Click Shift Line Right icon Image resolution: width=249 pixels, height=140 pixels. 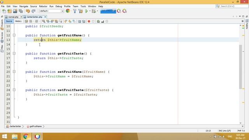coord(84,21)
